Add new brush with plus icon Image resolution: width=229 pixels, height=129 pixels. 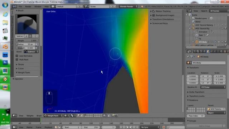(x=34, y=36)
